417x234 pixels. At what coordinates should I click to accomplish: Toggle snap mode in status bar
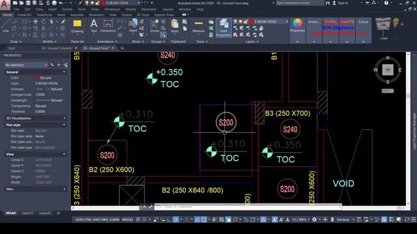click(x=145, y=220)
